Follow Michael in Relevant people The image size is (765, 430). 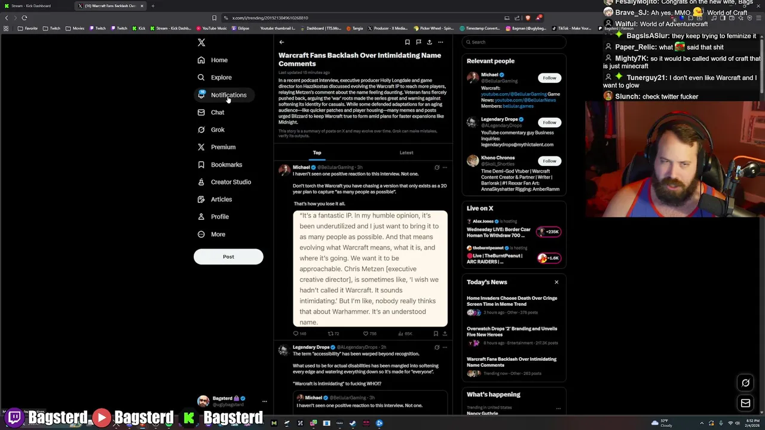[549, 78]
